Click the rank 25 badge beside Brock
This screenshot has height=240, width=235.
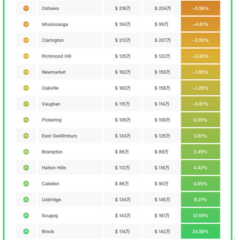point(26,231)
